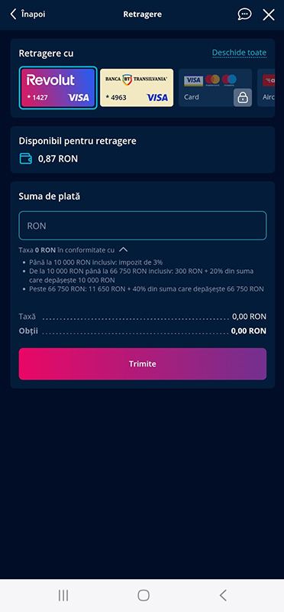Tap the lock icon on the Card option
This screenshot has width=284, height=612.
pyautogui.click(x=243, y=98)
